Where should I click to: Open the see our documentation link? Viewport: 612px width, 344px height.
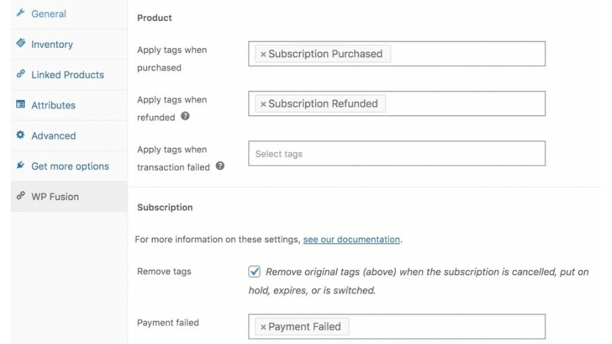(x=352, y=239)
